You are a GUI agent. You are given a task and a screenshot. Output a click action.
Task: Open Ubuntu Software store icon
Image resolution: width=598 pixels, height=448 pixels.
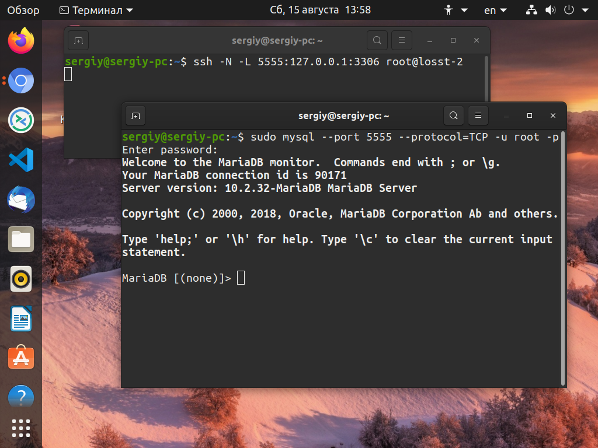(21, 358)
